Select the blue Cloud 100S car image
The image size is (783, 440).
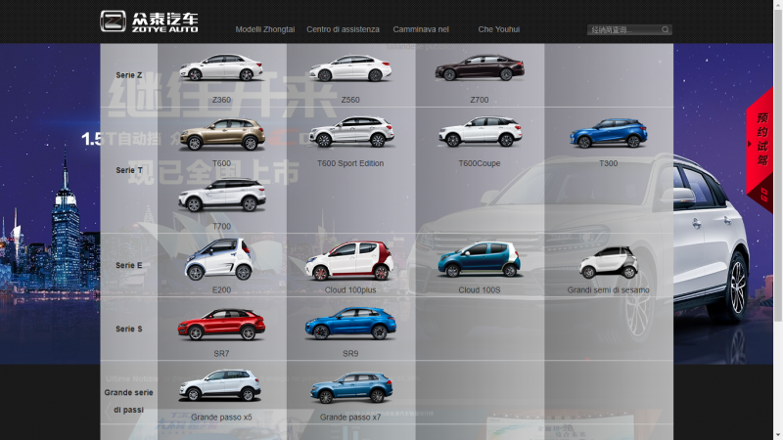pos(479,259)
